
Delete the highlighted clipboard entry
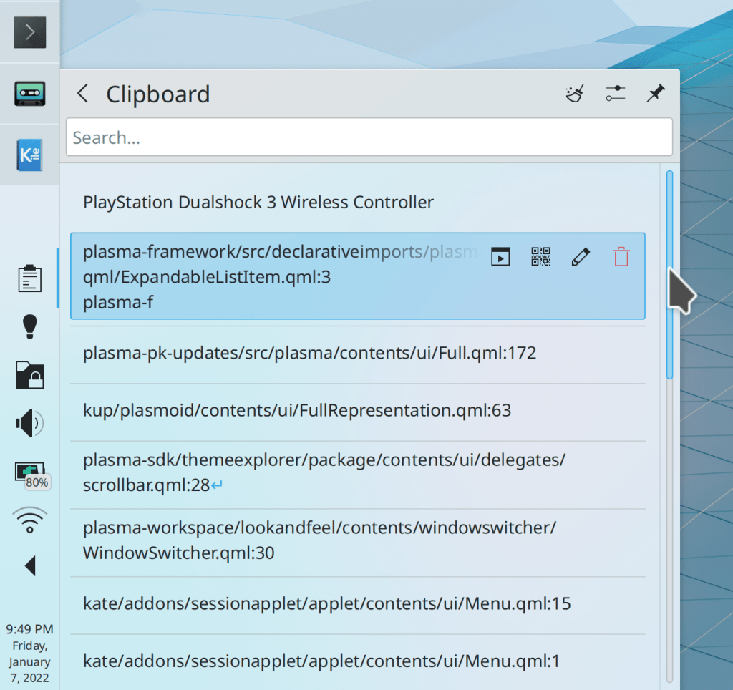tap(621, 257)
